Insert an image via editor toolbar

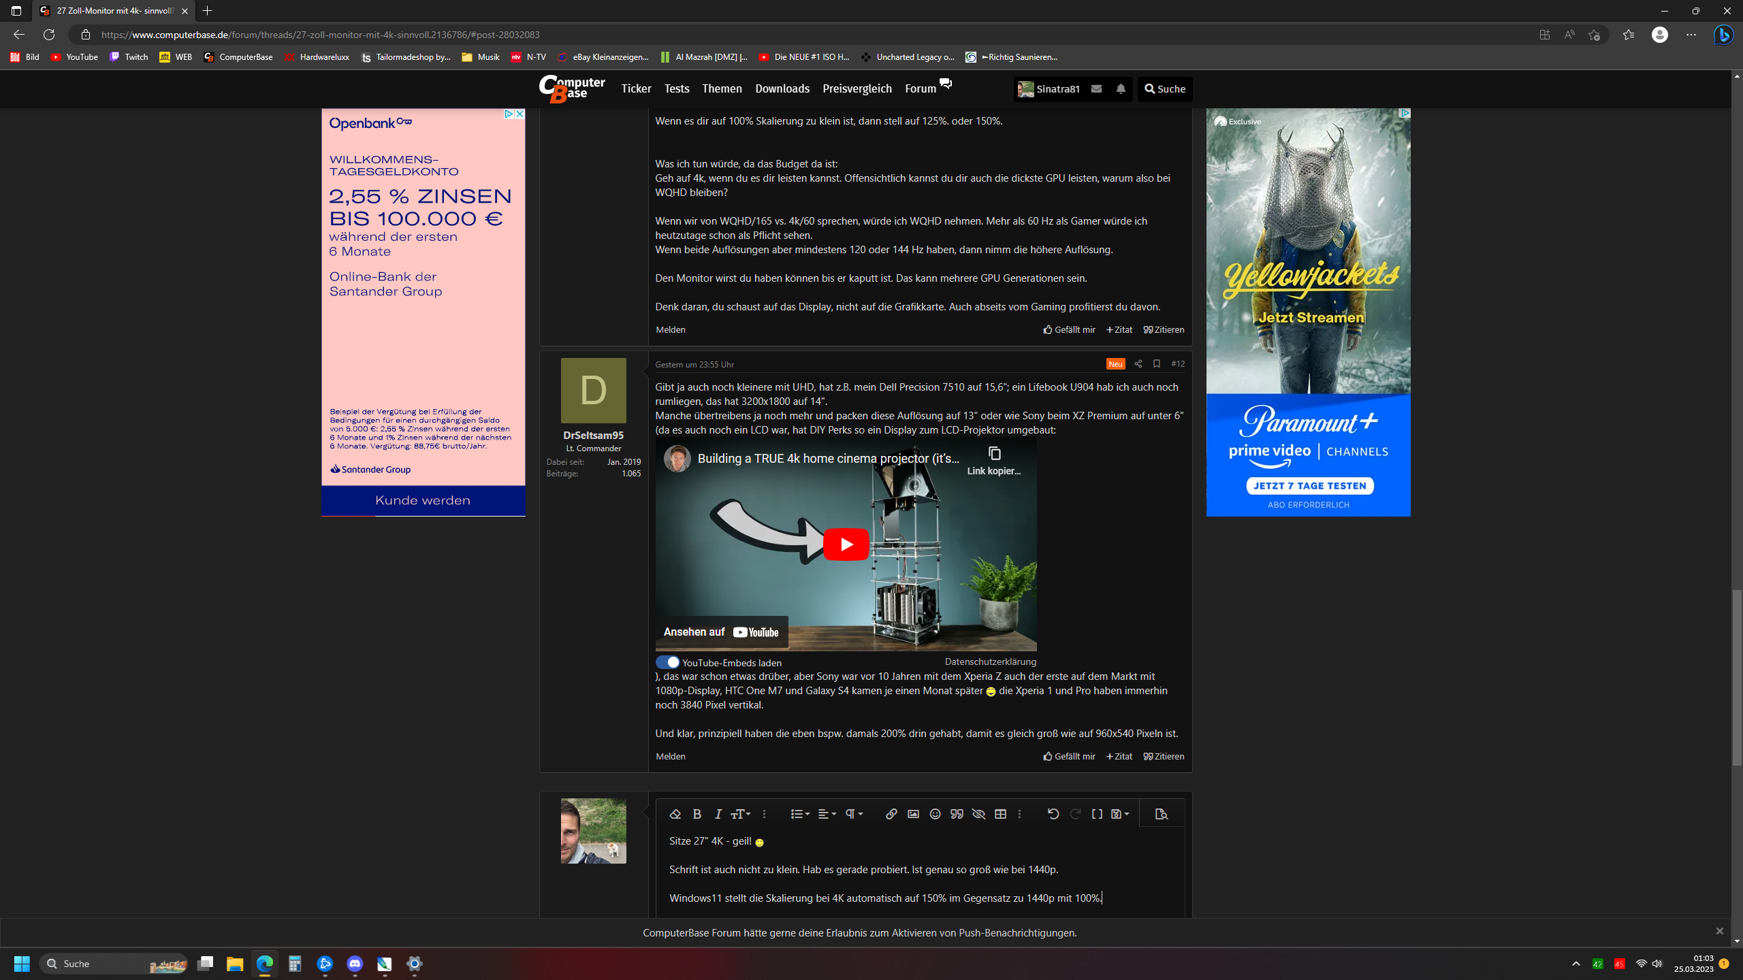tap(913, 814)
